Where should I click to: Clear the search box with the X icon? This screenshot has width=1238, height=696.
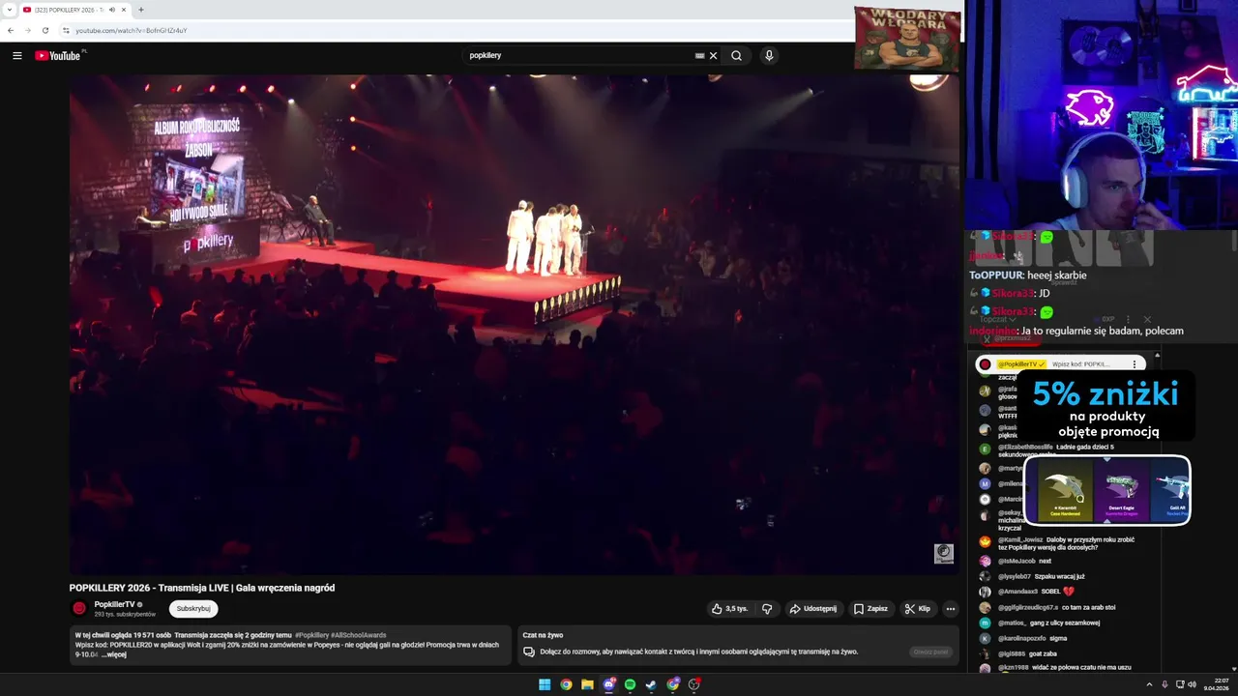[714, 56]
